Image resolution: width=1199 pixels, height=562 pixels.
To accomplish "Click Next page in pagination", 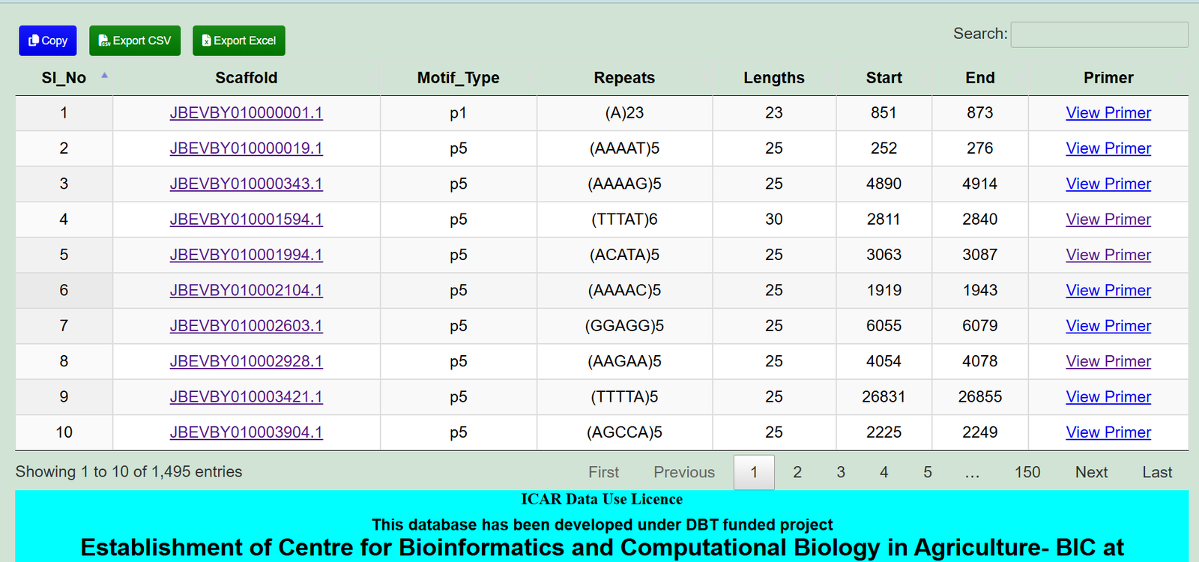I will click(1091, 472).
